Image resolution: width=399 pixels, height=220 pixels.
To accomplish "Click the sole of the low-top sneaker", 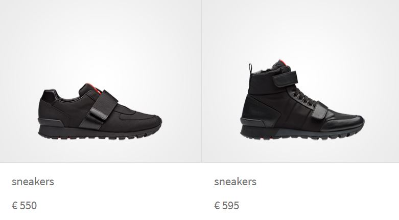I will [100, 133].
